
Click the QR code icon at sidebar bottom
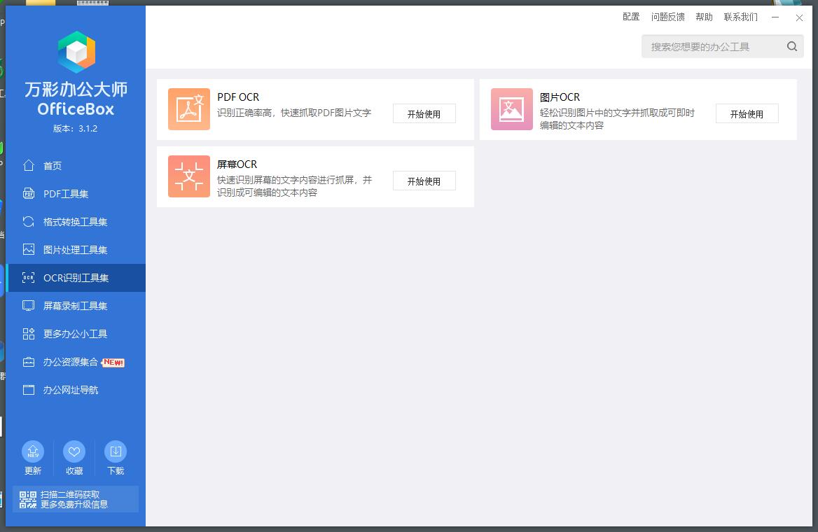tap(28, 500)
